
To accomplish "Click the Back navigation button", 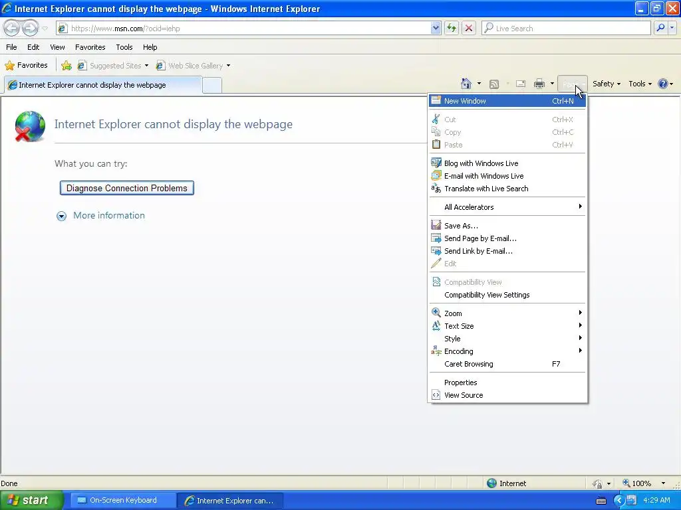I will click(12, 28).
